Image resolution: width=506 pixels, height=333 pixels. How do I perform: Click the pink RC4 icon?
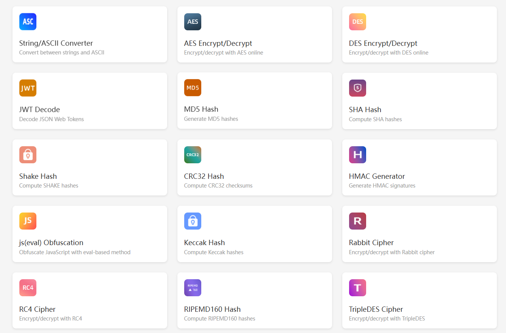(x=28, y=288)
